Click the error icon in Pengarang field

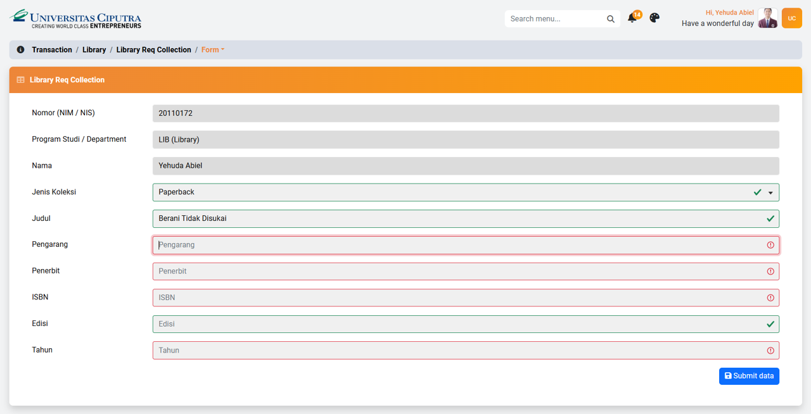770,245
